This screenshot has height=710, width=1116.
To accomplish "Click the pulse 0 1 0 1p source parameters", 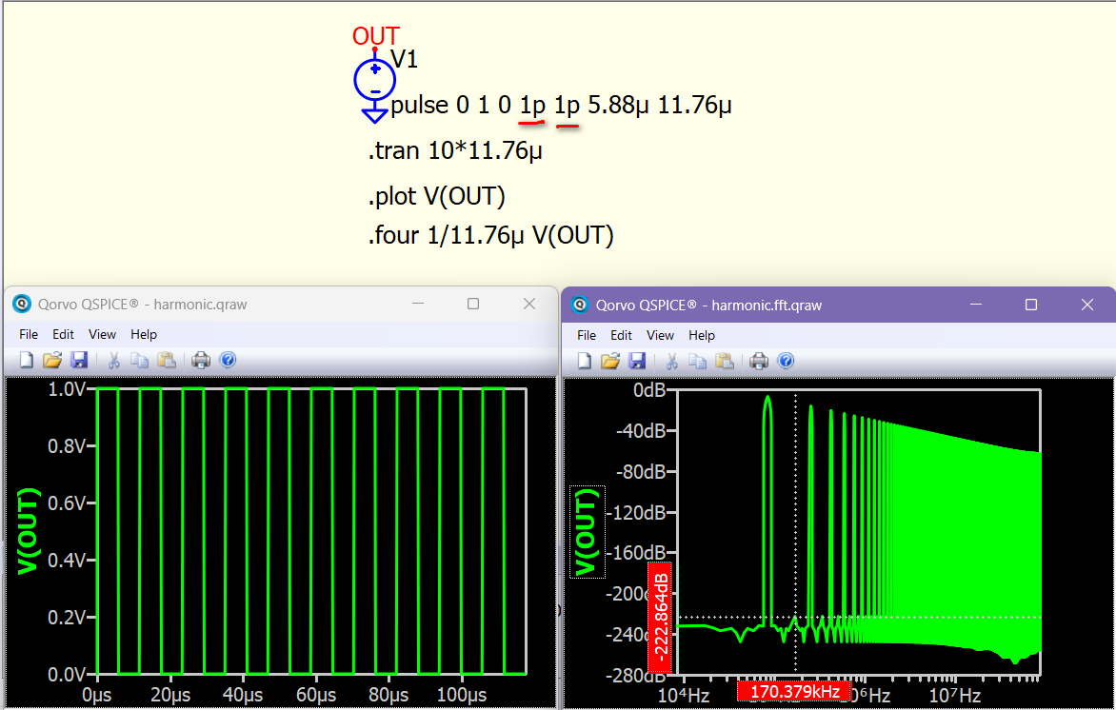I will pos(561,106).
